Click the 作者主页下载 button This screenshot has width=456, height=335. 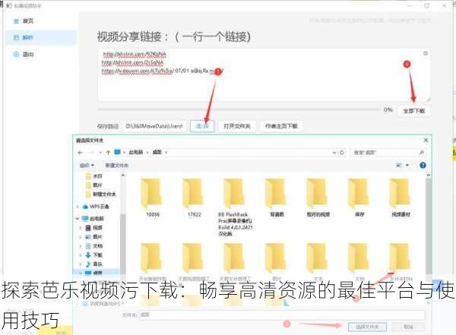281,126
